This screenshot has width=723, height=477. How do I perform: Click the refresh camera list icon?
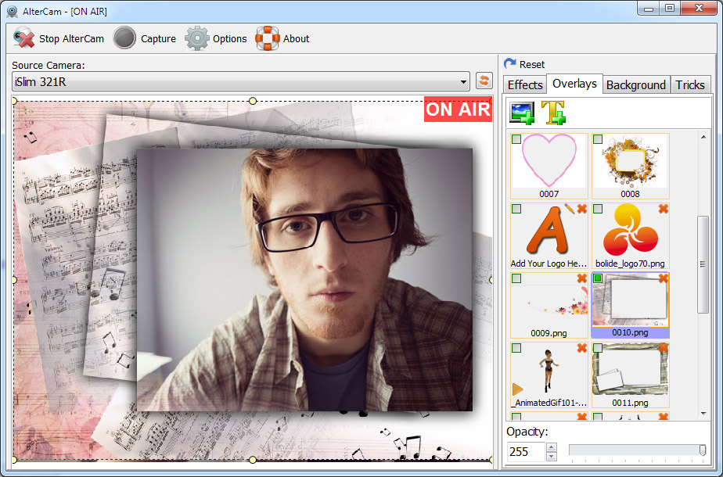[484, 81]
